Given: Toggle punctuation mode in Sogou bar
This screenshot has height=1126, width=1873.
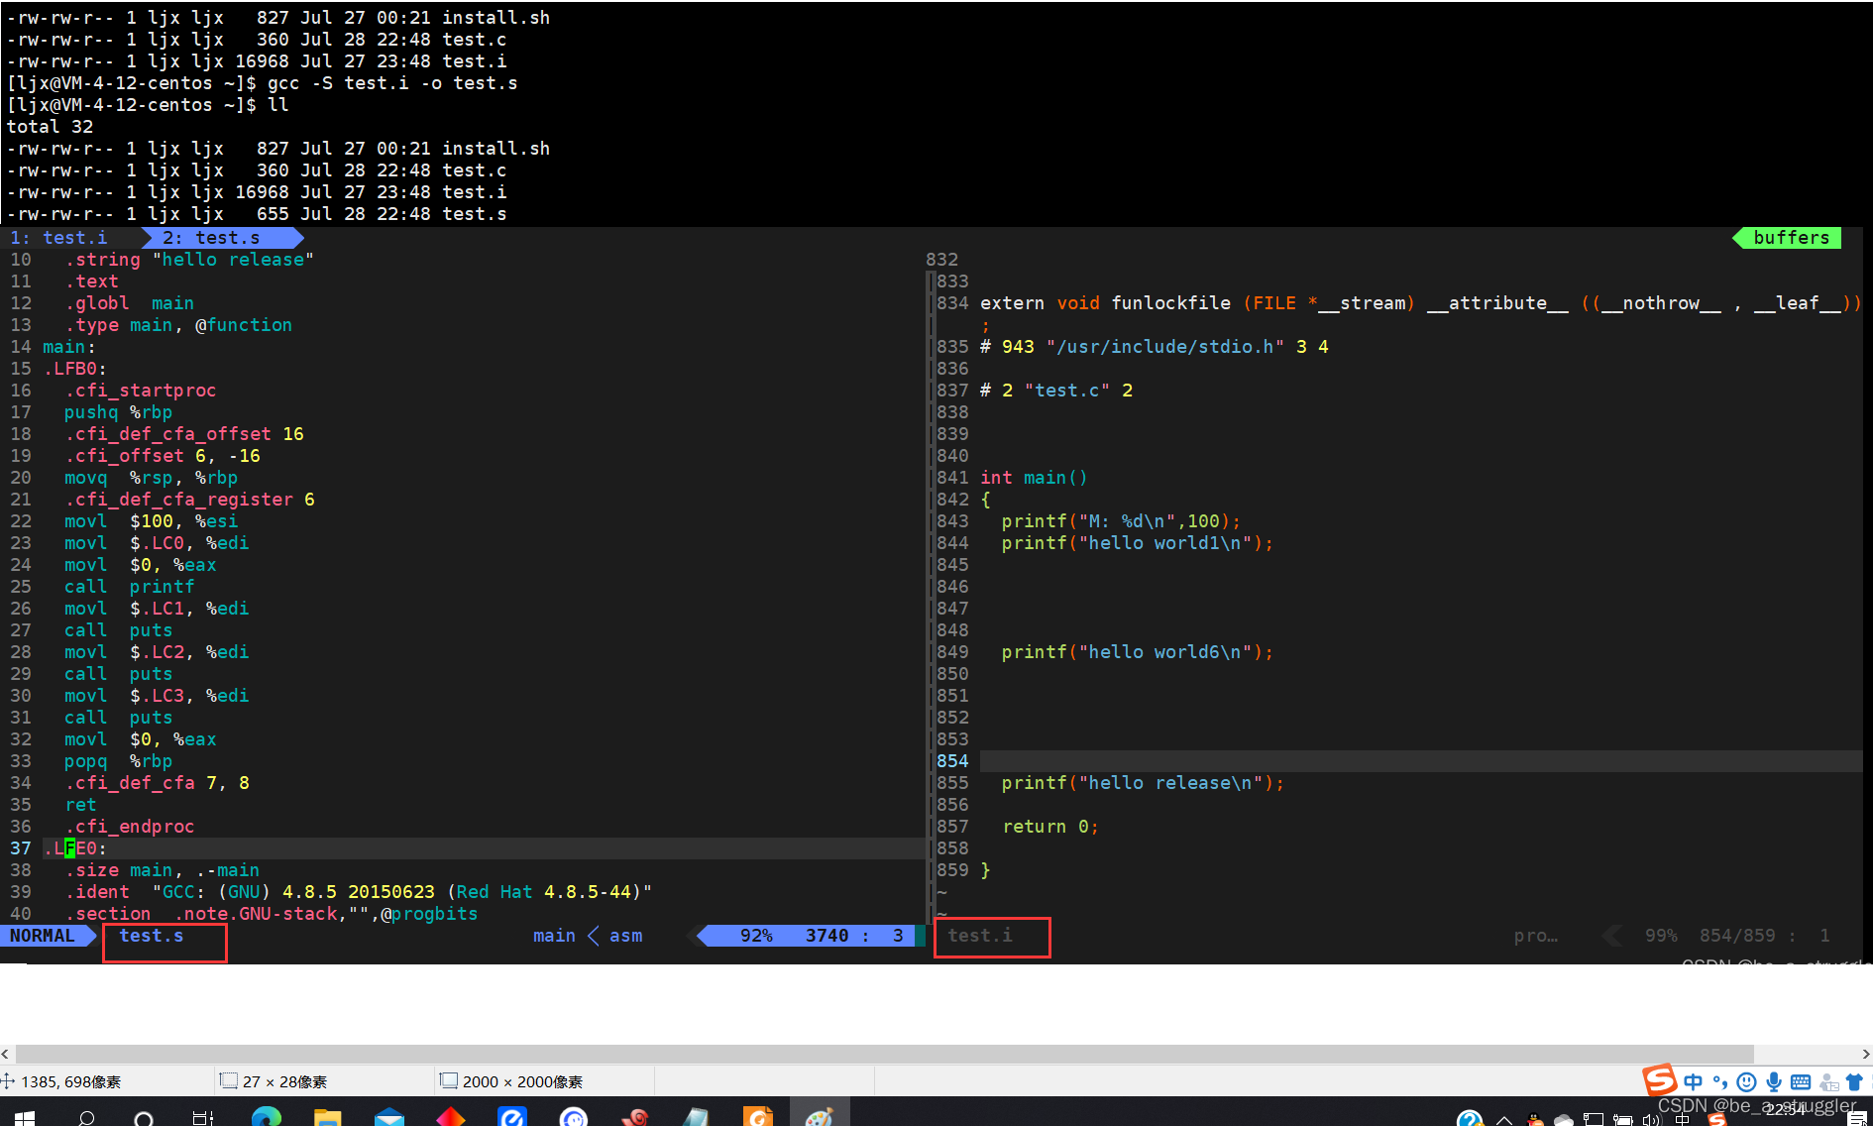Looking at the screenshot, I should click(1720, 1082).
